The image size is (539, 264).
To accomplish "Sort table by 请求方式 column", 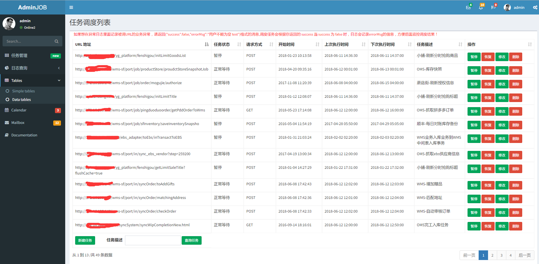I will pos(260,44).
